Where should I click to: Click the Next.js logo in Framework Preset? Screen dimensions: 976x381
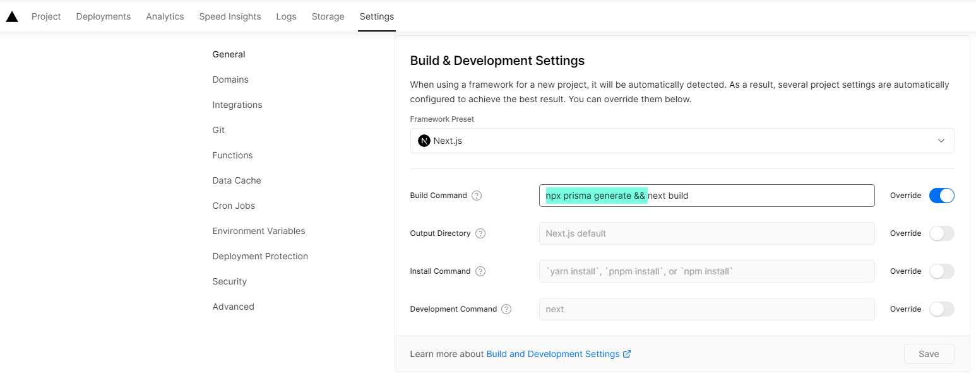(424, 141)
